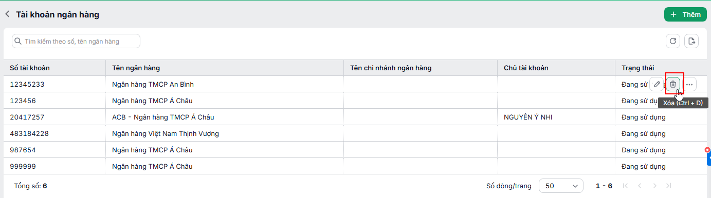Select account number 999999
This screenshot has width=711, height=198.
(23, 166)
